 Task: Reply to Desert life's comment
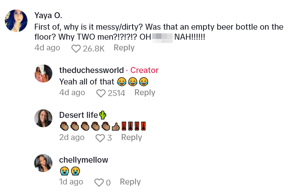pos(131,137)
